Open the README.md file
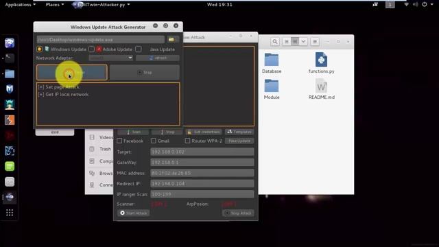The width and height of the screenshot is (439, 247). 322,89
